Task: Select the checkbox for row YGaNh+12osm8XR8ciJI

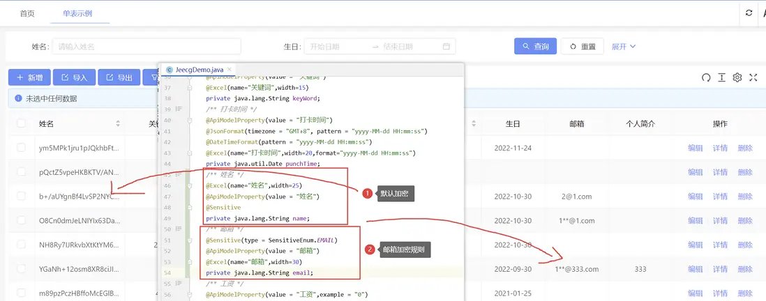Action: point(22,269)
